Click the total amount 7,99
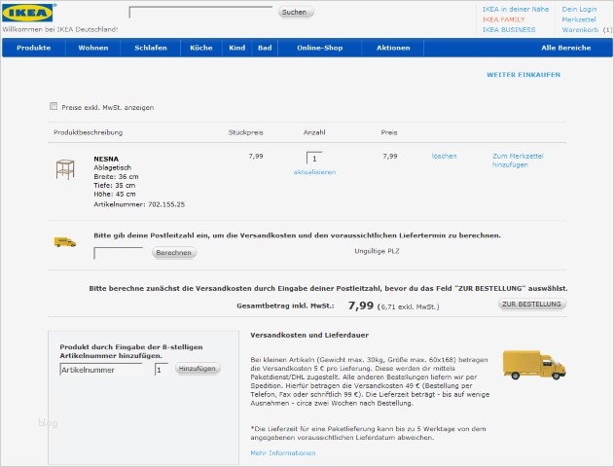 (x=361, y=305)
